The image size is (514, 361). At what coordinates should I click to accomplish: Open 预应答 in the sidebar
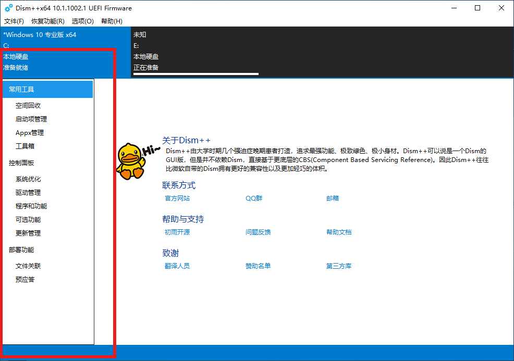(x=25, y=279)
